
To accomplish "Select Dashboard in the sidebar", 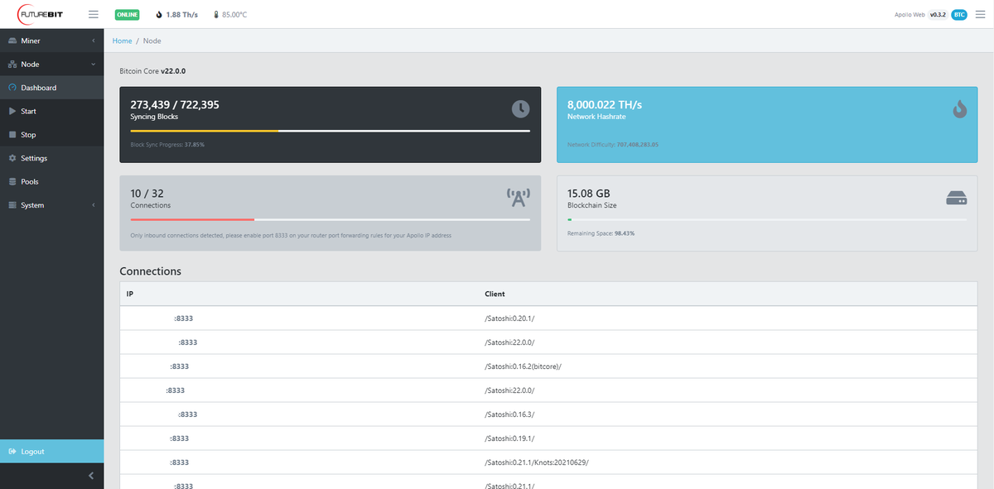I will click(51, 88).
